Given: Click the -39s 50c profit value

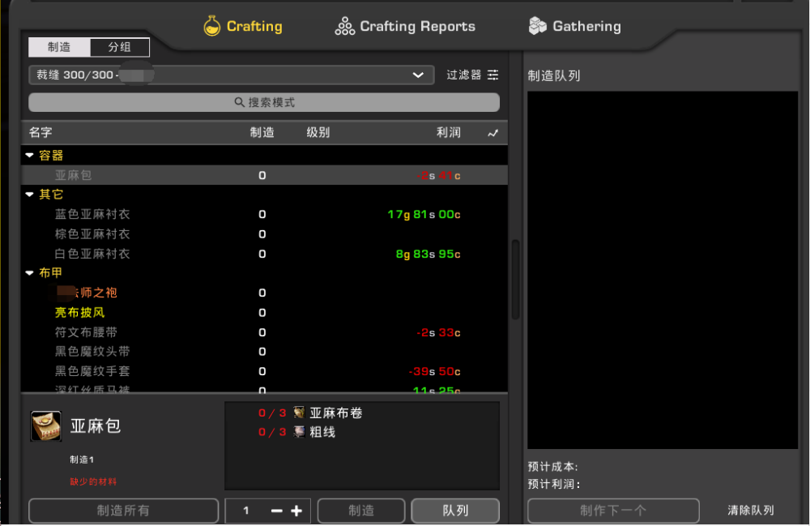Looking at the screenshot, I should pyautogui.click(x=434, y=371).
